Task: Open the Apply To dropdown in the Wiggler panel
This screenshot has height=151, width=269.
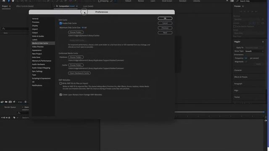Action: 254,47
